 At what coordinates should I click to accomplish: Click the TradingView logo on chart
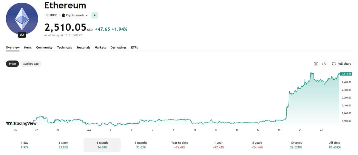(x=21, y=123)
